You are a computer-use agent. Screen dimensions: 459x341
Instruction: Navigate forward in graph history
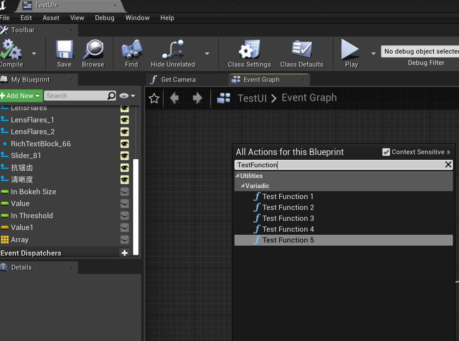click(197, 98)
